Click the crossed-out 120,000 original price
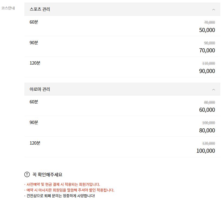The image size is (222, 204). click(208, 143)
